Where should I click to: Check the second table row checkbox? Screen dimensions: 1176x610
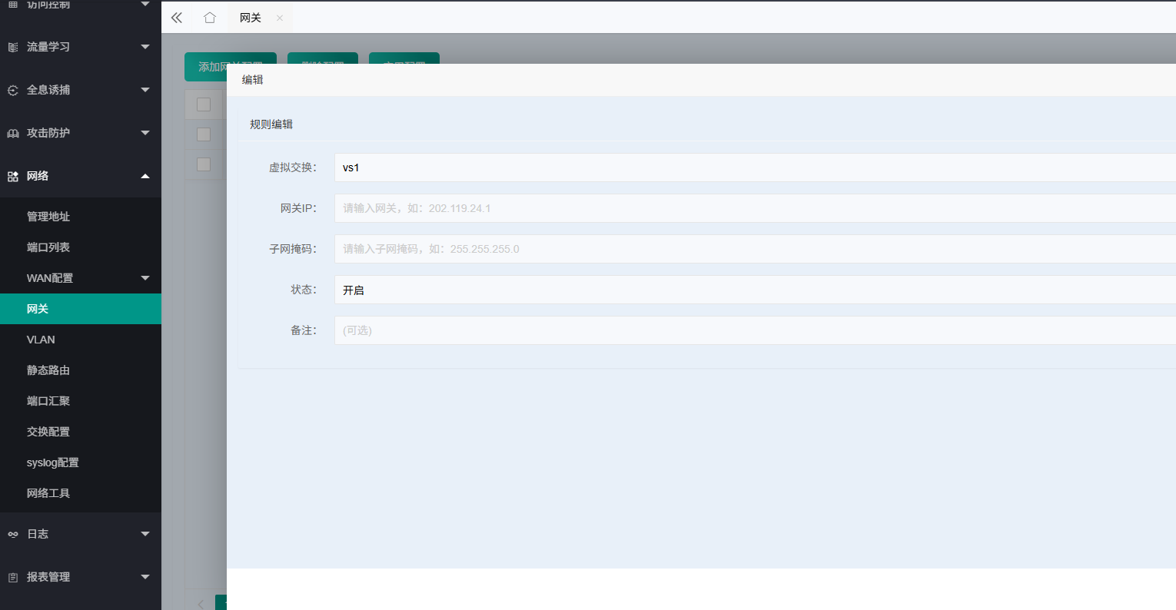pos(204,164)
